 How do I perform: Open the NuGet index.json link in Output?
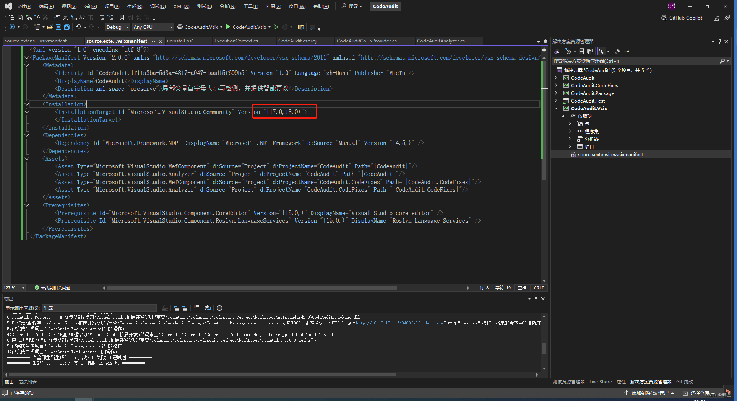[399, 323]
